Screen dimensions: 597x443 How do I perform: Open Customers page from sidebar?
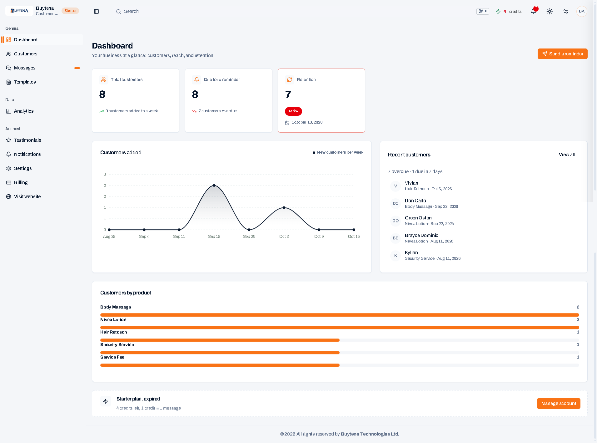pos(42,54)
